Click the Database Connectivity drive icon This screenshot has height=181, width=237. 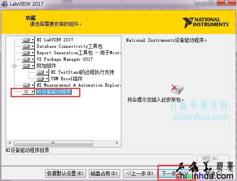coord(26,46)
